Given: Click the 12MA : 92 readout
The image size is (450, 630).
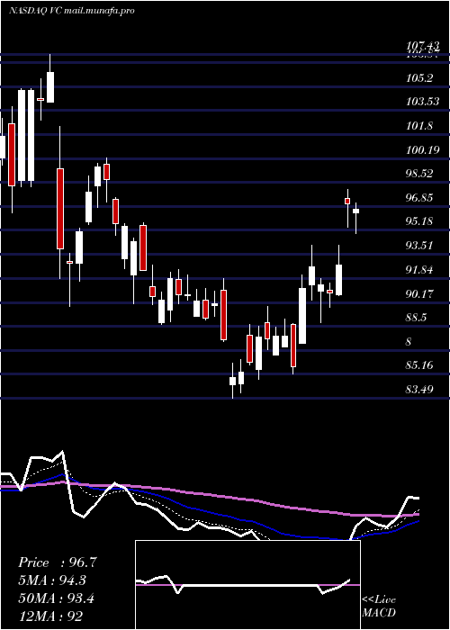Looking at the screenshot, I should coord(50,616).
